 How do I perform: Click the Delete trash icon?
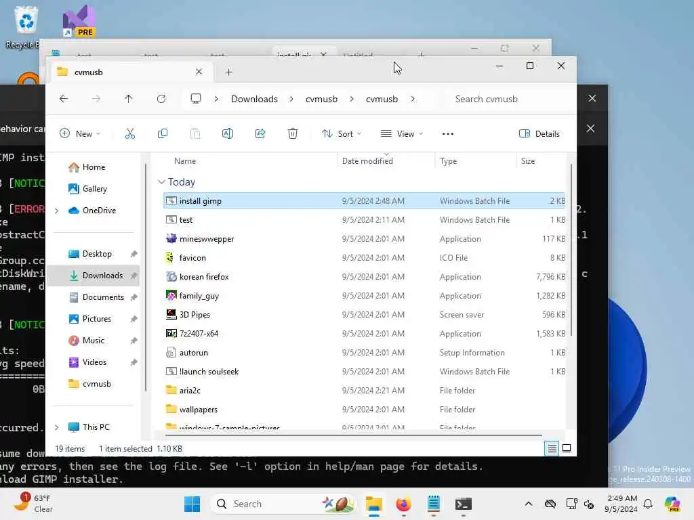click(x=293, y=133)
